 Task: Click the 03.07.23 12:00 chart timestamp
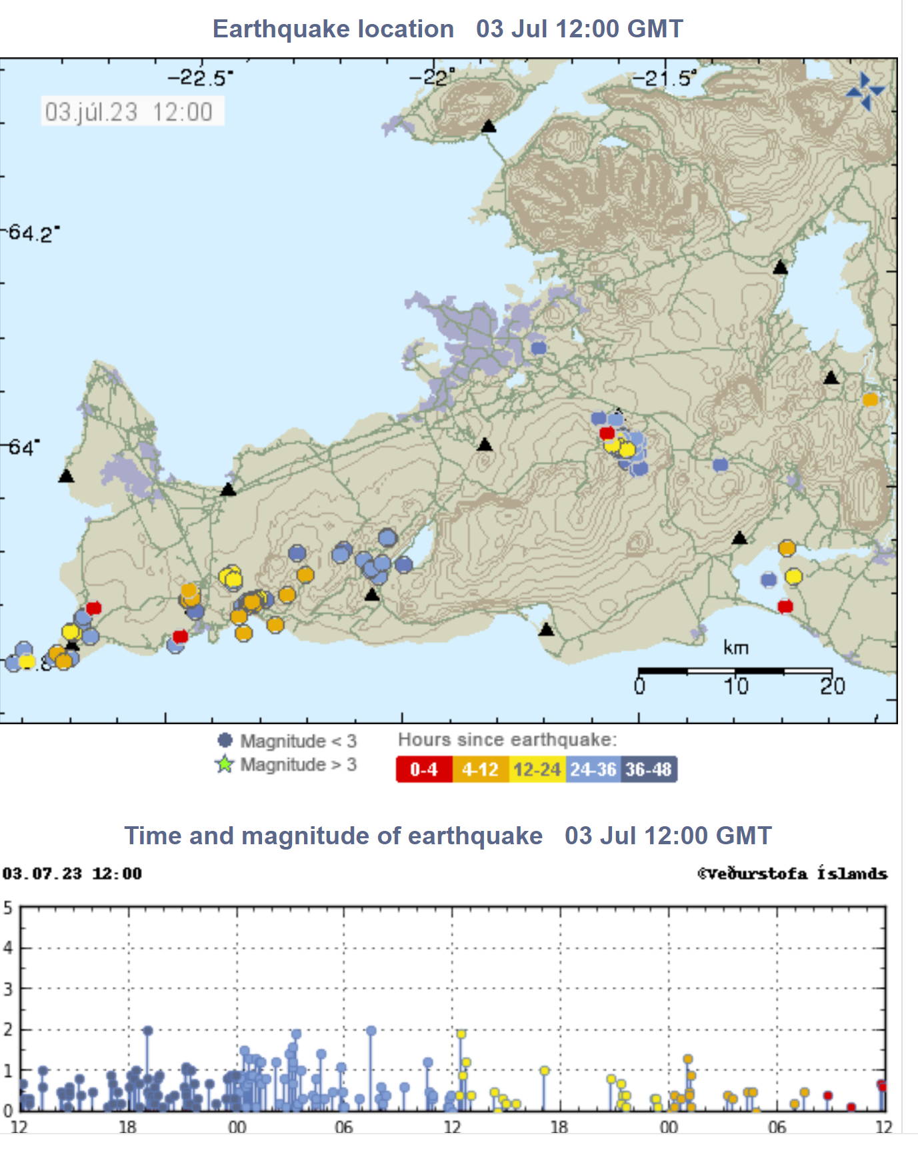point(72,874)
